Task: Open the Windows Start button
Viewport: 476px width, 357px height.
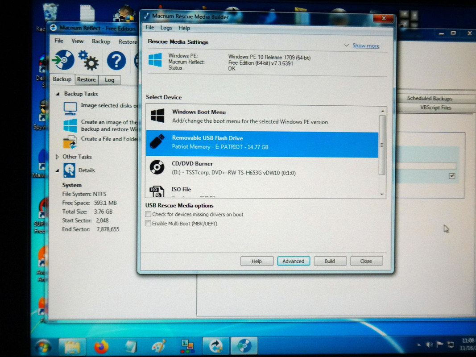Action: pyautogui.click(x=43, y=346)
